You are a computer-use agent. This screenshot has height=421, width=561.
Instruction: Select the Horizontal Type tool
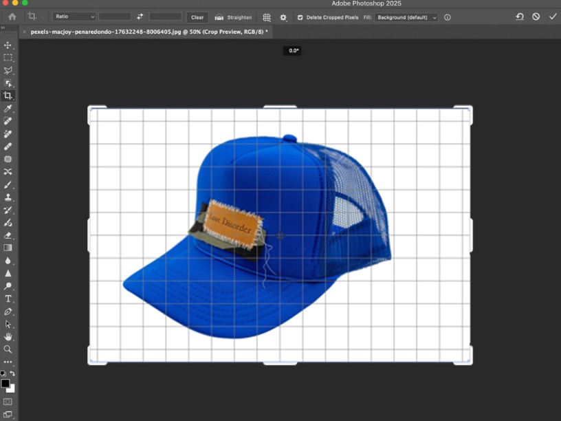[x=8, y=299]
